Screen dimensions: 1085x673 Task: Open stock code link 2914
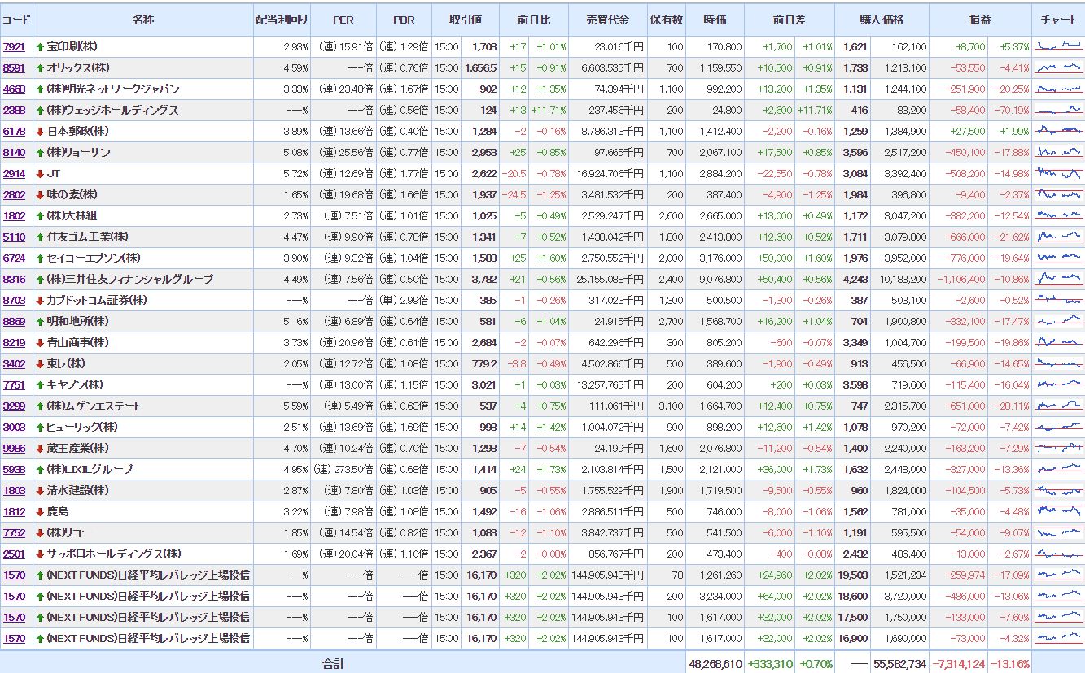pyautogui.click(x=14, y=174)
